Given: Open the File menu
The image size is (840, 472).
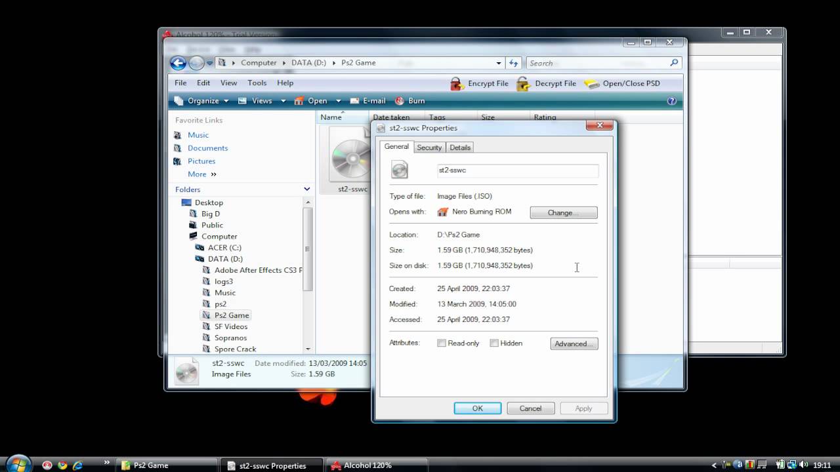Looking at the screenshot, I should click(180, 83).
